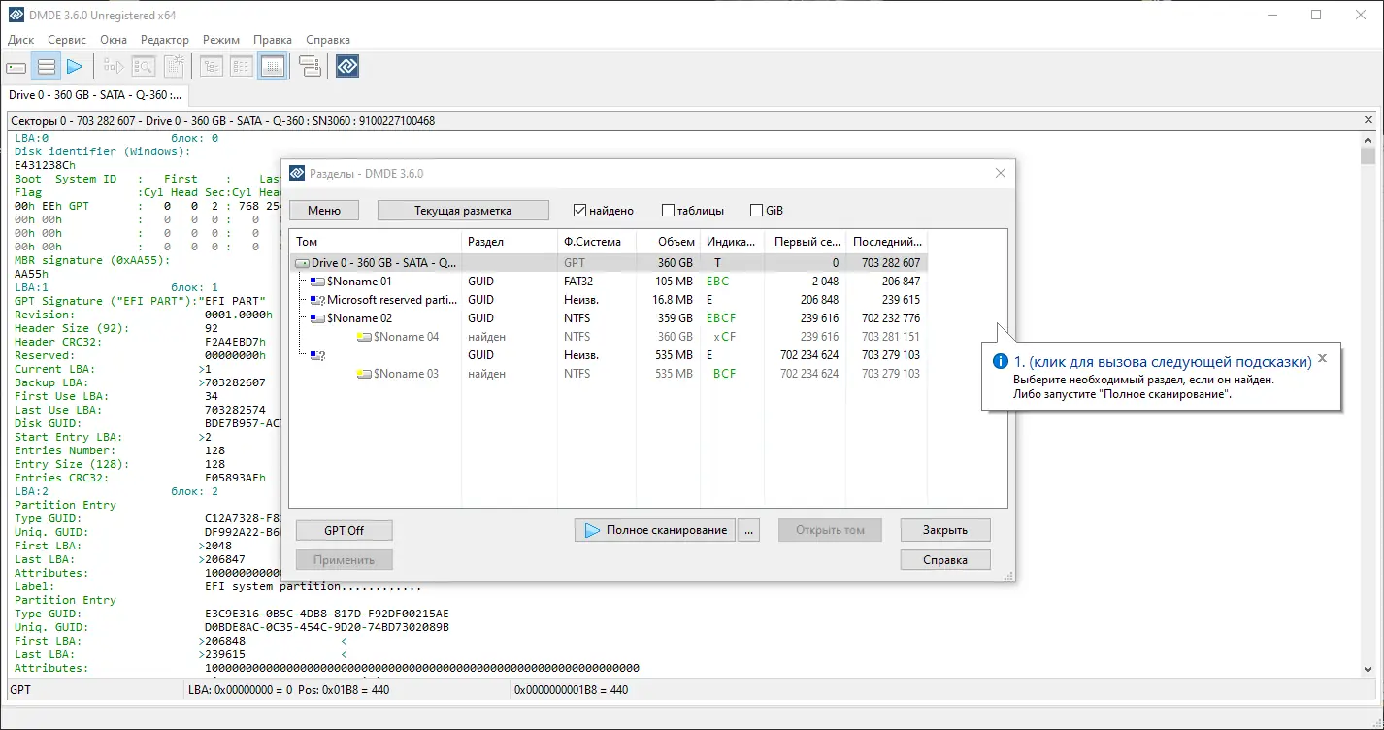Switch to the Drive 0 - 360 GB tab
This screenshot has width=1384, height=730.
tap(95, 95)
